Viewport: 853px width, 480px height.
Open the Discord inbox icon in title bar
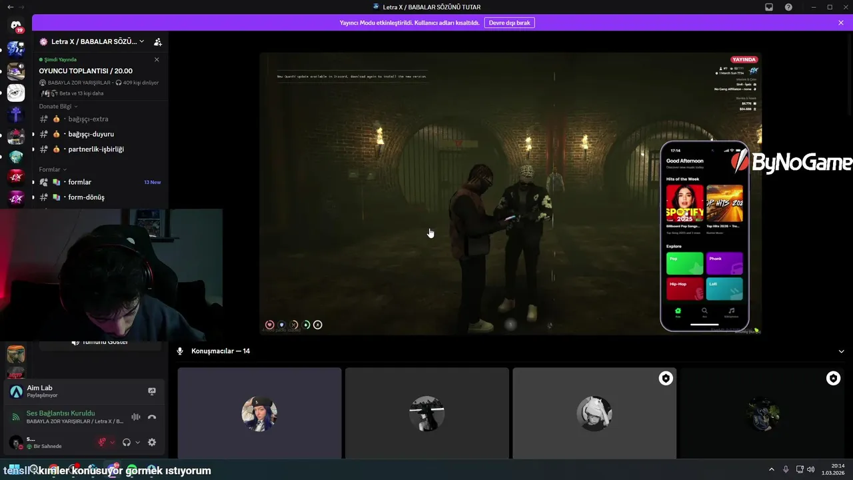(x=768, y=7)
